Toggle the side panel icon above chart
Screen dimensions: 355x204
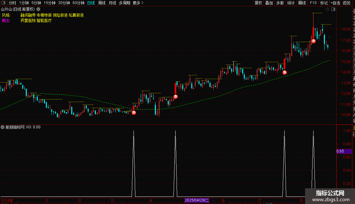(333, 9)
